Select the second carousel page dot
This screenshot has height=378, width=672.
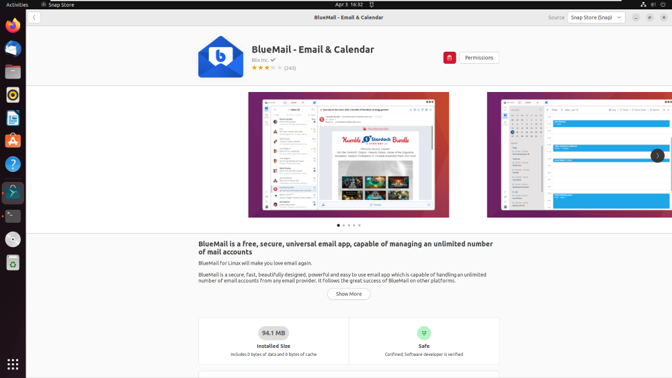tap(343, 225)
